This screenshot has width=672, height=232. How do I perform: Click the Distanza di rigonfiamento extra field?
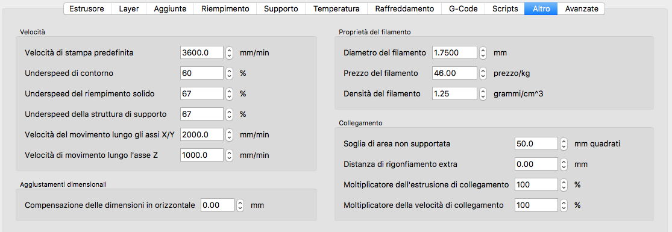(536, 165)
